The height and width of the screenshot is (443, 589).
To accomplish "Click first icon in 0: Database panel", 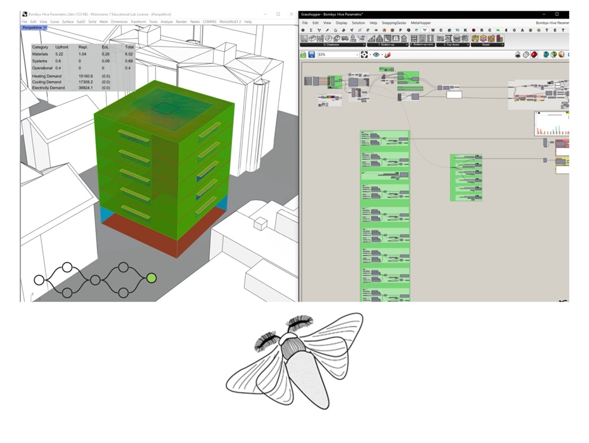I will pyautogui.click(x=304, y=38).
